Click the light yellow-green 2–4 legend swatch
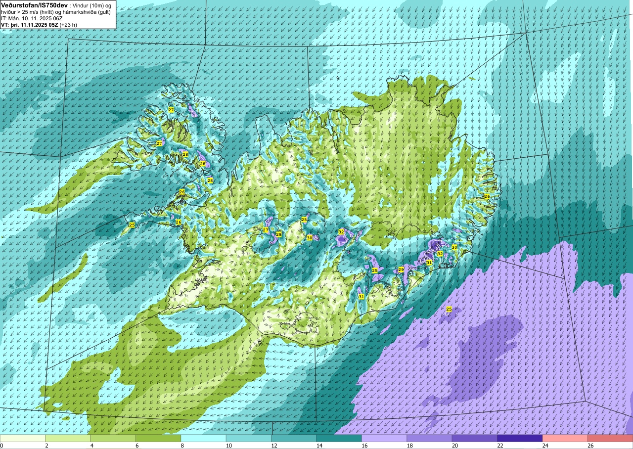 68,438
